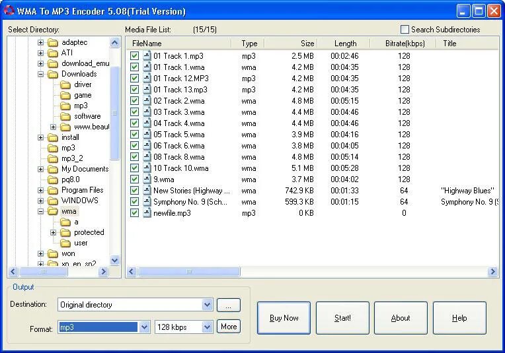Sort list by Title column
505x353 pixels.
(x=467, y=44)
